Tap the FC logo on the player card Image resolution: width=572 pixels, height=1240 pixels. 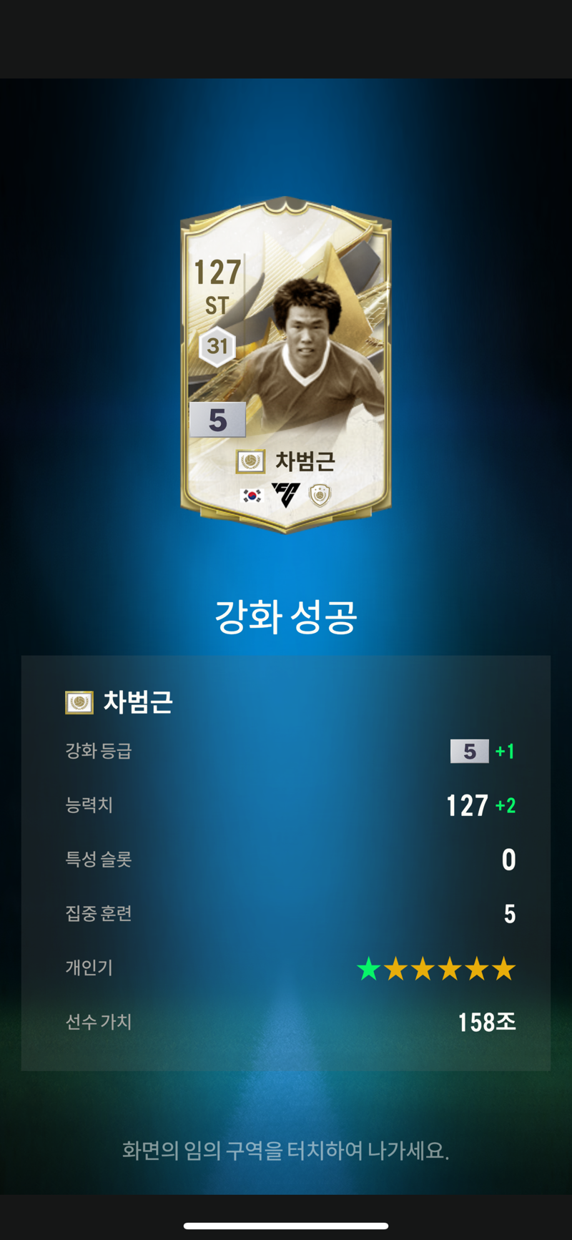[286, 495]
